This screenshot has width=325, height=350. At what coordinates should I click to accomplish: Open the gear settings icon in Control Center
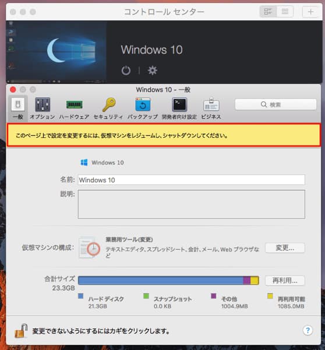click(153, 71)
